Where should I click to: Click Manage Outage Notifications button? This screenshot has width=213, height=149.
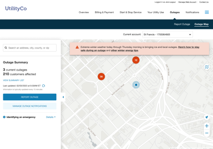(30, 106)
